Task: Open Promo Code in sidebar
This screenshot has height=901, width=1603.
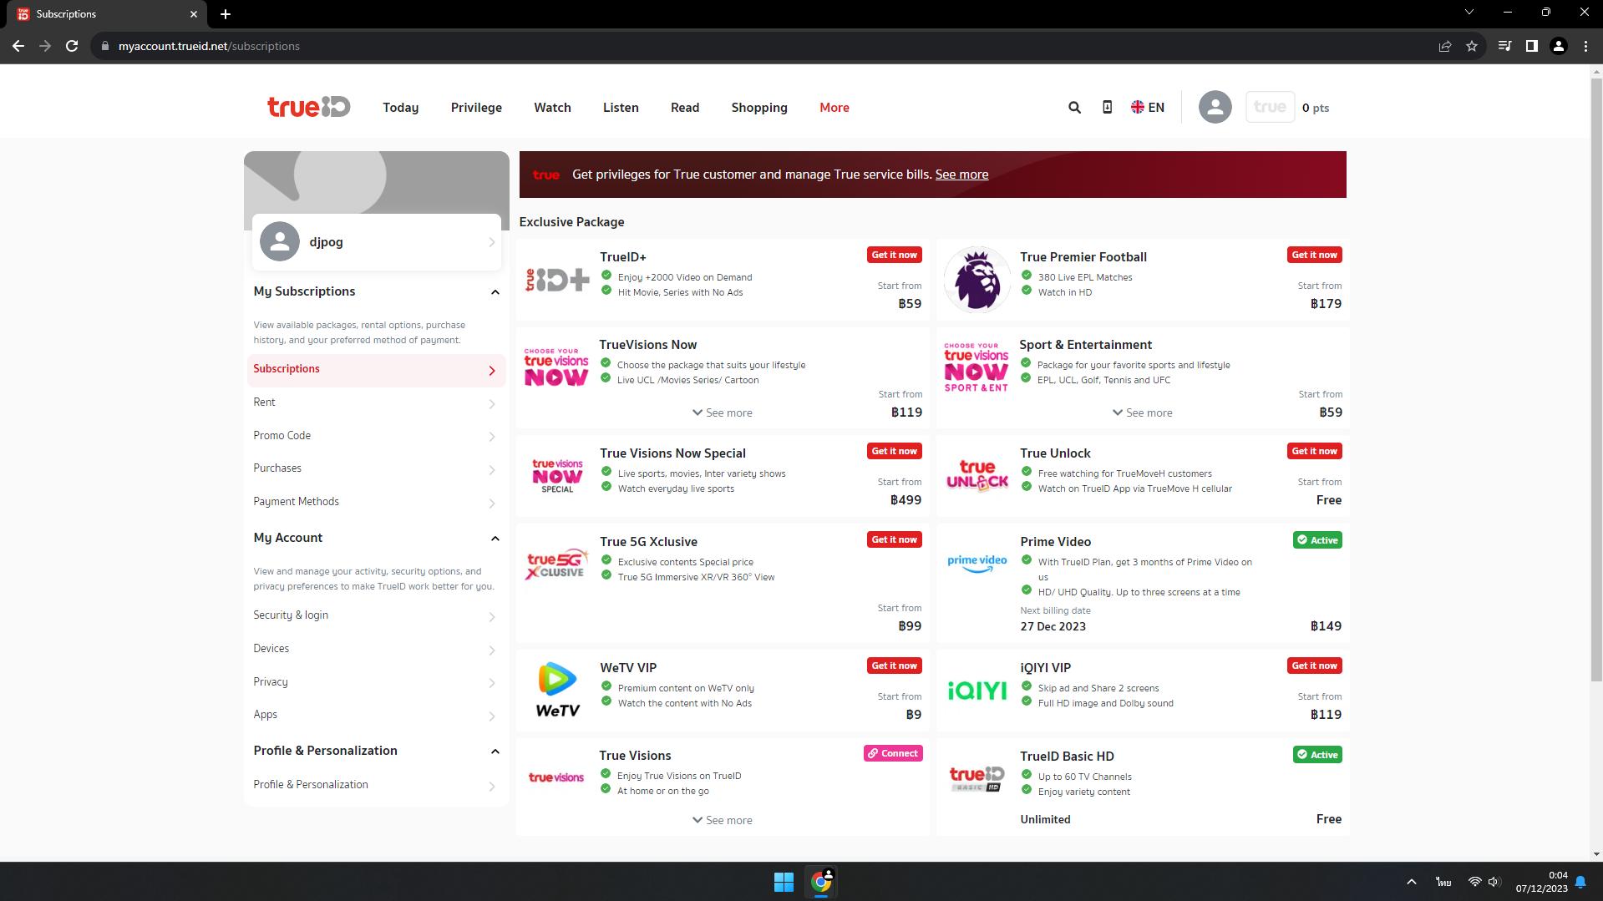Action: (x=376, y=436)
